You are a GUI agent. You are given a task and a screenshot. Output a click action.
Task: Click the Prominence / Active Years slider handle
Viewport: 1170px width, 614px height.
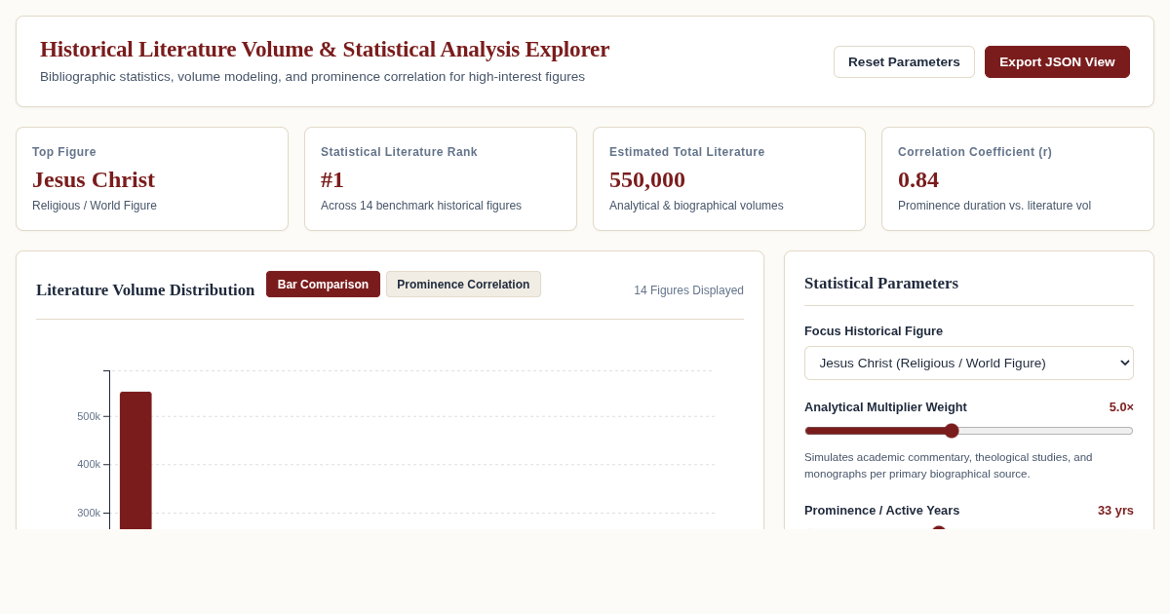(939, 529)
